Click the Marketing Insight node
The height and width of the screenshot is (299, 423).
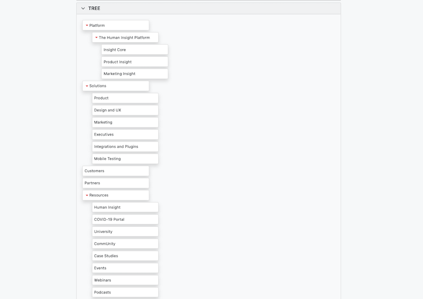[x=134, y=74]
